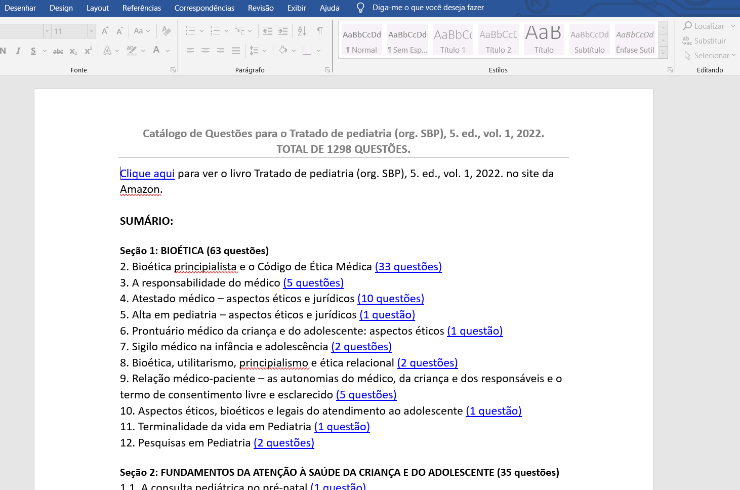Apply strikethrough with the abc icon
740x490 pixels.
click(x=58, y=51)
